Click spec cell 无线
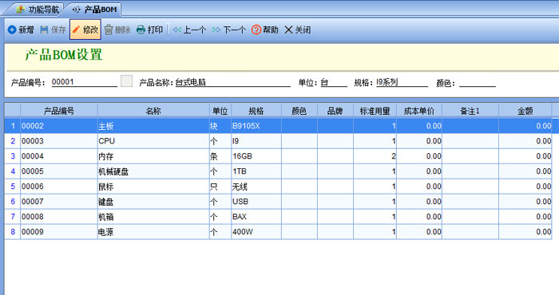The width and height of the screenshot is (559, 295). pyautogui.click(x=256, y=187)
